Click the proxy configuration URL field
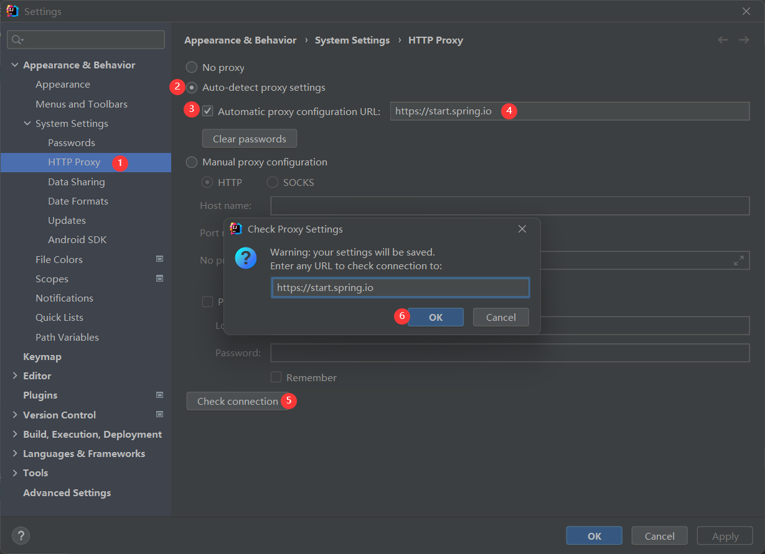765x554 pixels. click(x=570, y=111)
